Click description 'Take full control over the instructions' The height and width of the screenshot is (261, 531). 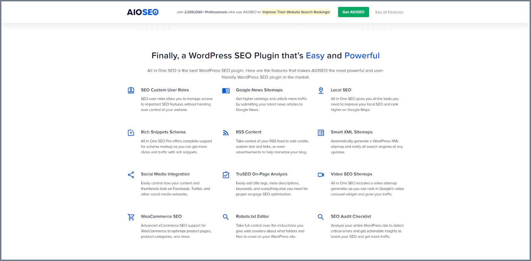tap(270, 231)
